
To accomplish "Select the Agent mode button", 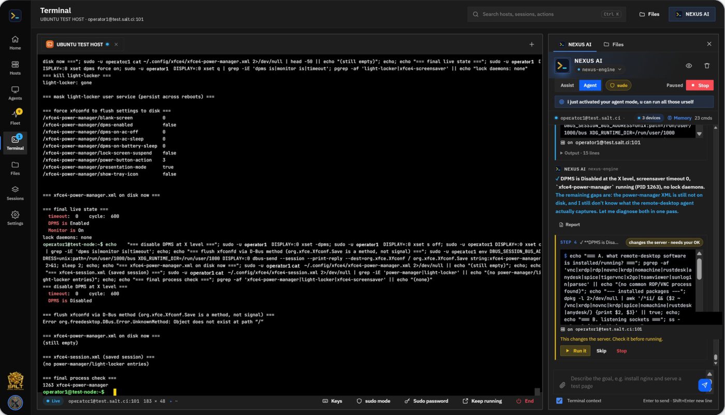I will click(590, 85).
